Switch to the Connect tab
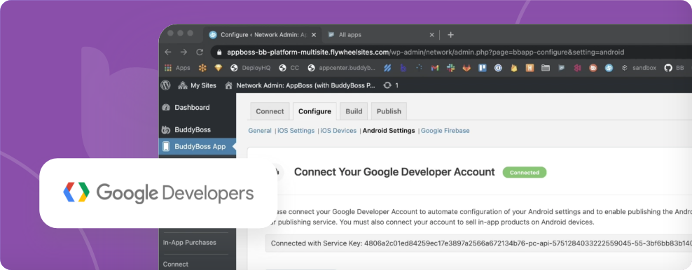692x270 pixels. [270, 111]
